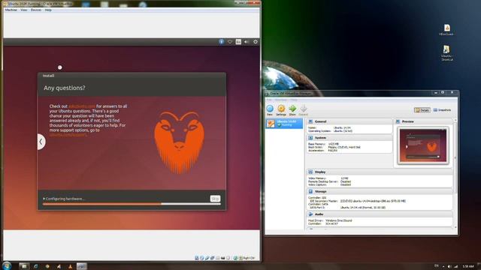Open the Help menu in the VM window
Screen dimensions: 481x270
click(48, 10)
